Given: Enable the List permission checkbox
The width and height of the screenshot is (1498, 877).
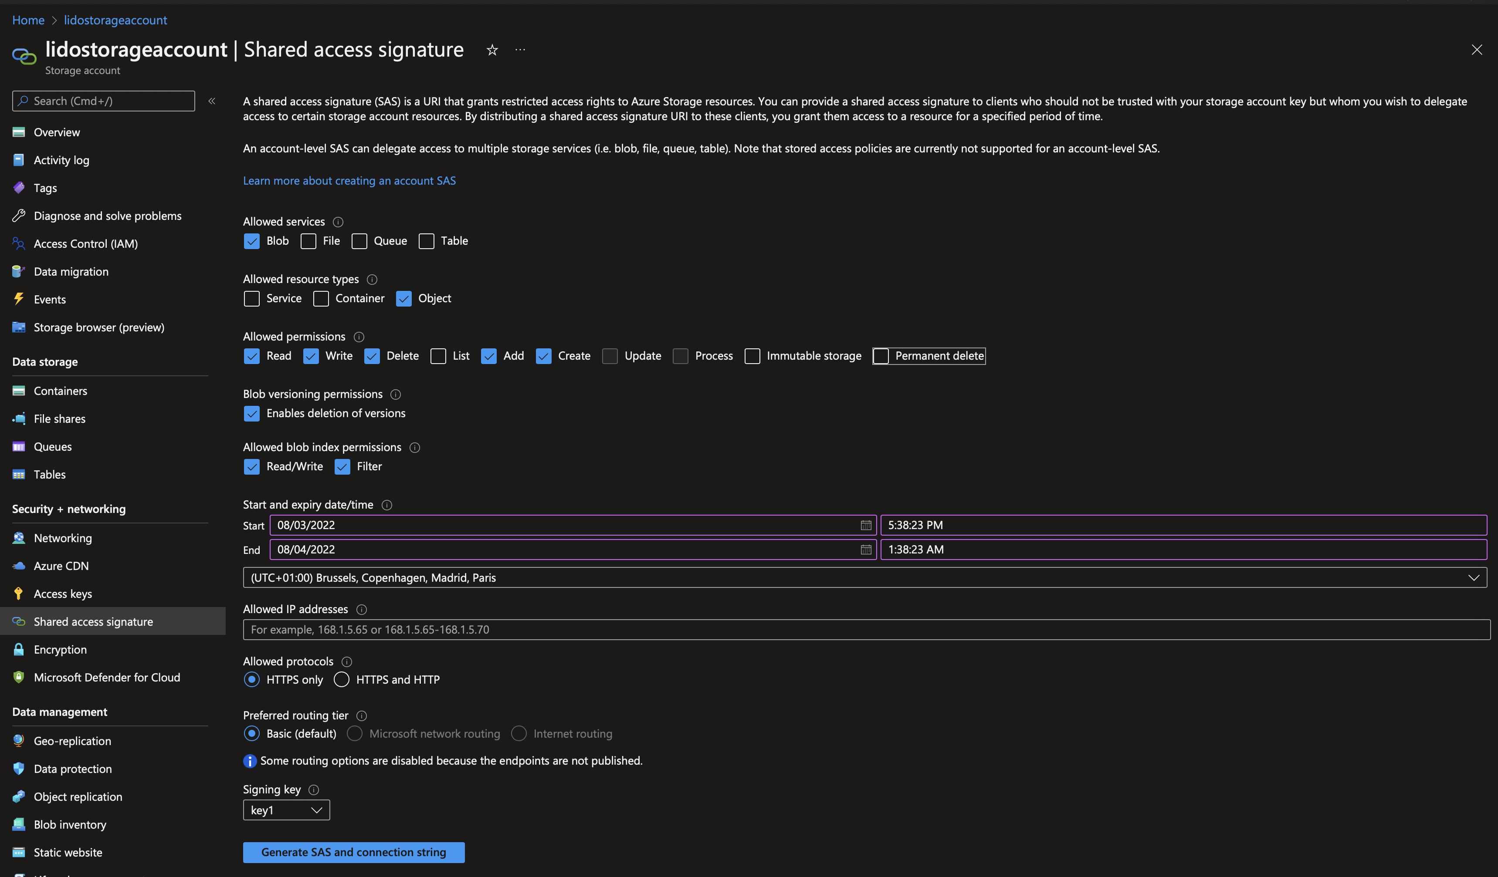Looking at the screenshot, I should point(438,357).
